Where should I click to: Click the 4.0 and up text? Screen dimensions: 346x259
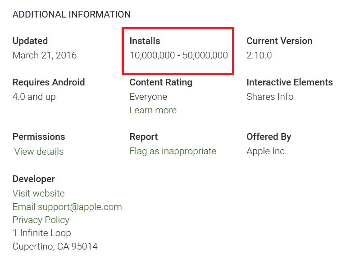click(x=34, y=97)
